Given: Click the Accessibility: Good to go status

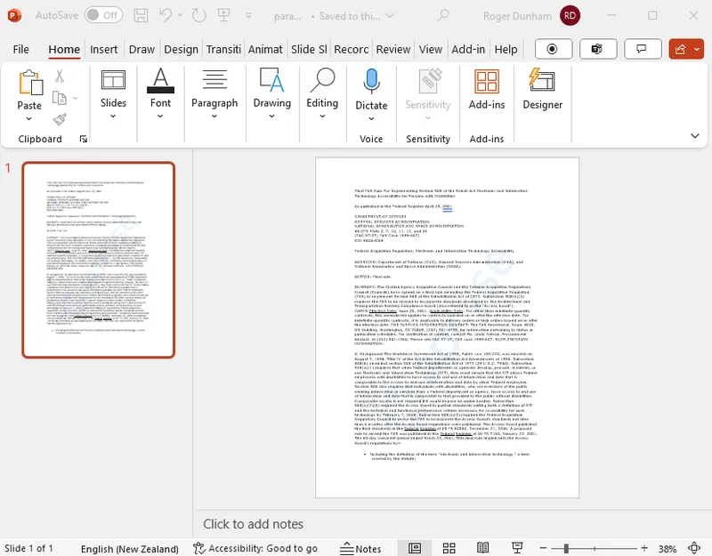Looking at the screenshot, I should [x=256, y=549].
